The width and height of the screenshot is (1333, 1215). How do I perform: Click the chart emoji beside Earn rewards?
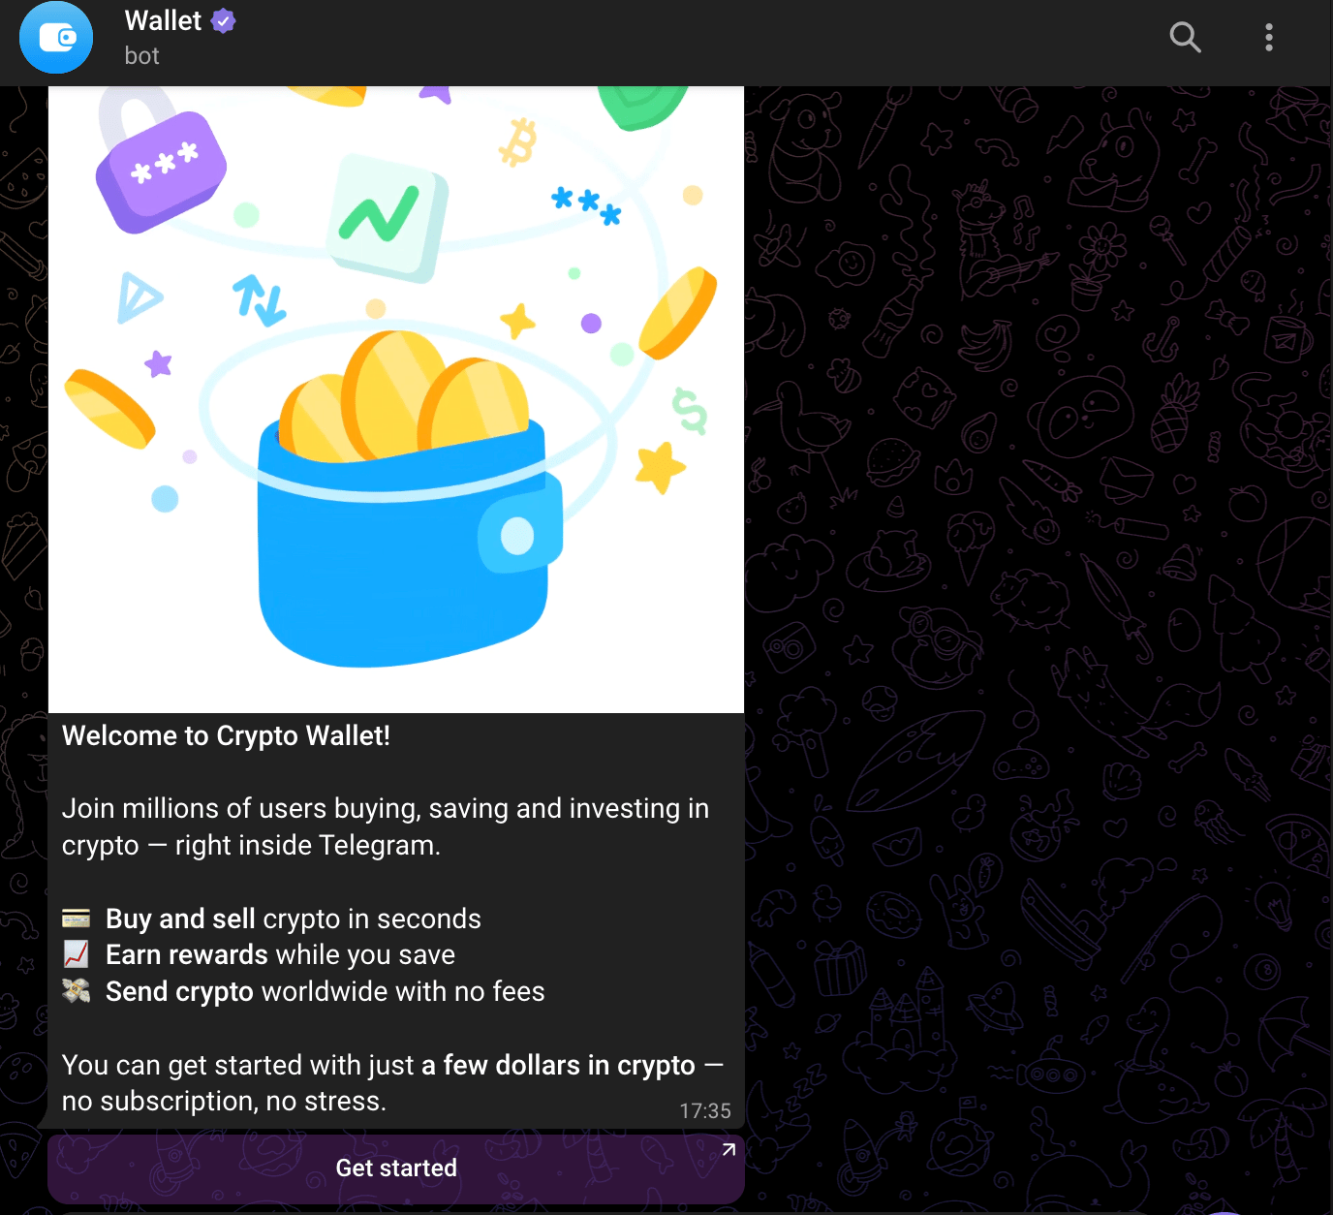coord(77,954)
